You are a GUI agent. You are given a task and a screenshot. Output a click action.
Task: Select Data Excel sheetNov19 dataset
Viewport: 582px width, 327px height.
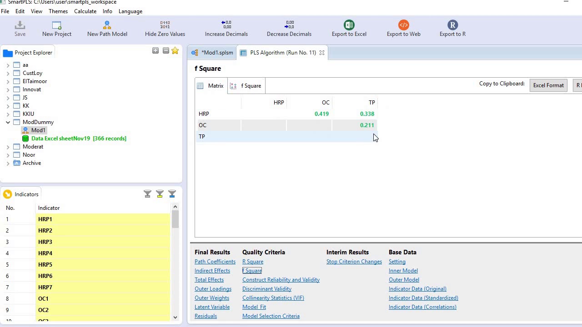coord(79,139)
